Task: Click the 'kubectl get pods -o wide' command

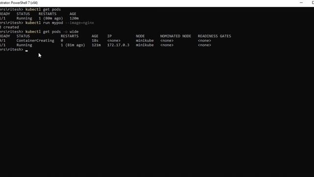Action: click(52, 31)
